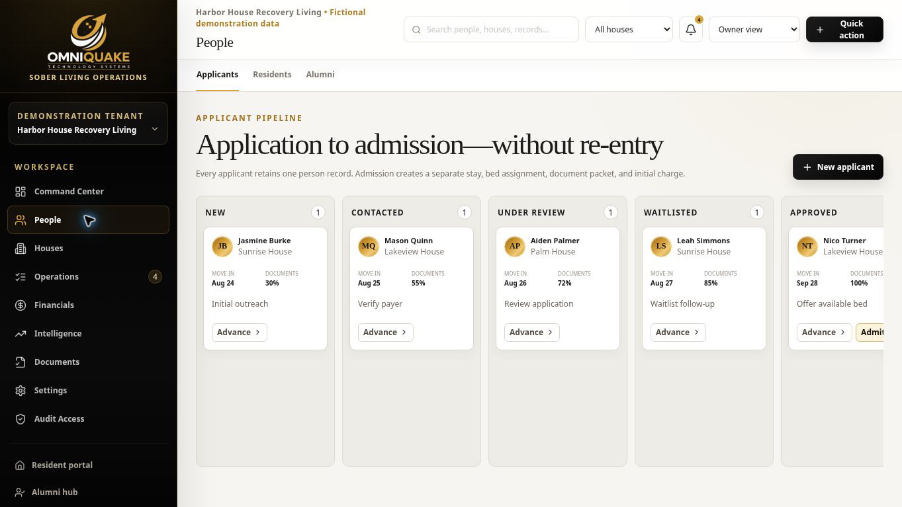This screenshot has height=507, width=902.
Task: Switch to the Alumni tab
Action: [320, 75]
